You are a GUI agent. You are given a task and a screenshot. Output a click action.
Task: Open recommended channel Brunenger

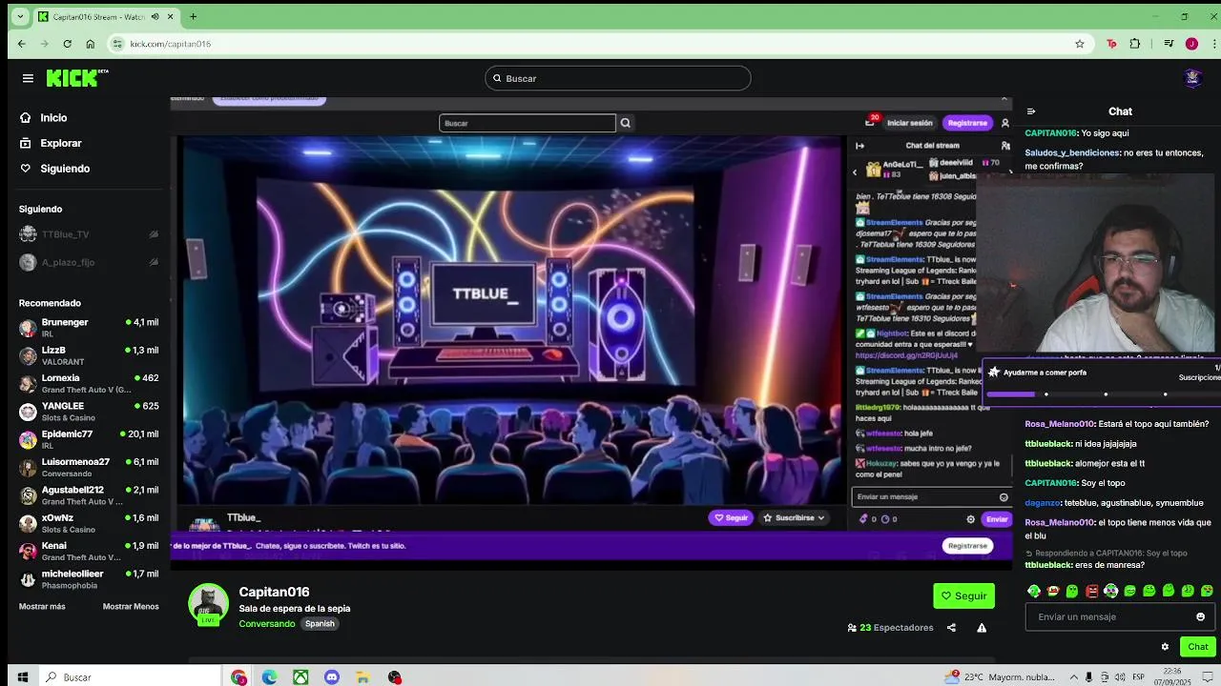tap(89, 328)
